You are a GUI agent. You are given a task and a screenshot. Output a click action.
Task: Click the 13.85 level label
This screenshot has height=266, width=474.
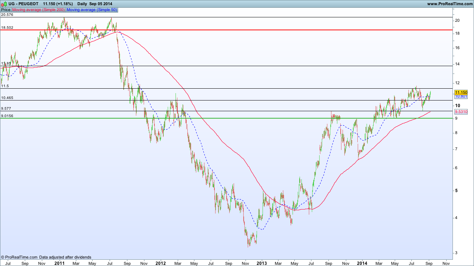(6, 64)
